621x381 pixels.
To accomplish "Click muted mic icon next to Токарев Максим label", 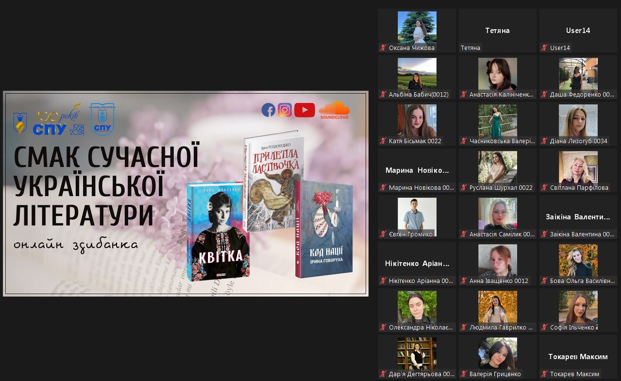I will pyautogui.click(x=544, y=374).
